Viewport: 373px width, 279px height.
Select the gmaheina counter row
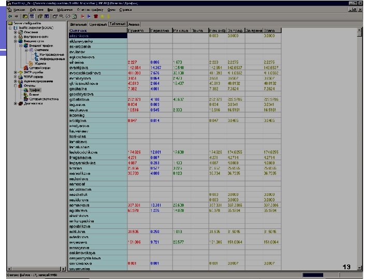175,89
